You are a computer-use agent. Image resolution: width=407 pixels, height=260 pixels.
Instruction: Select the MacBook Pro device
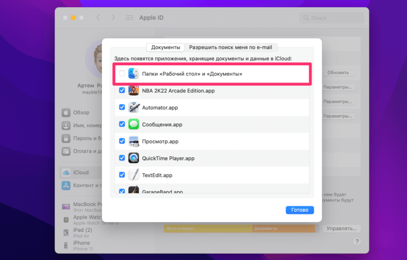[82, 207]
